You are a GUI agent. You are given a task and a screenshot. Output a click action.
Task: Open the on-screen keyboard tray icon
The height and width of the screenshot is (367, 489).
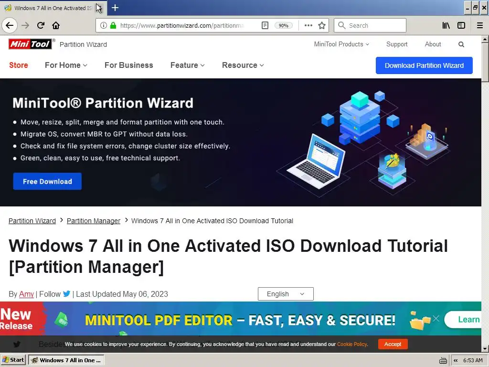point(443,360)
